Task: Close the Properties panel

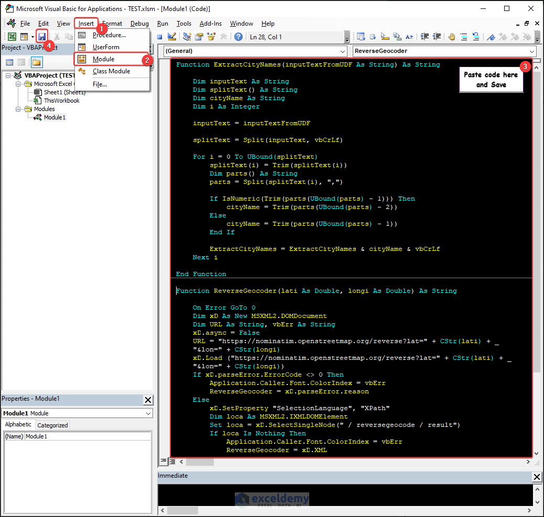Action: [x=148, y=400]
